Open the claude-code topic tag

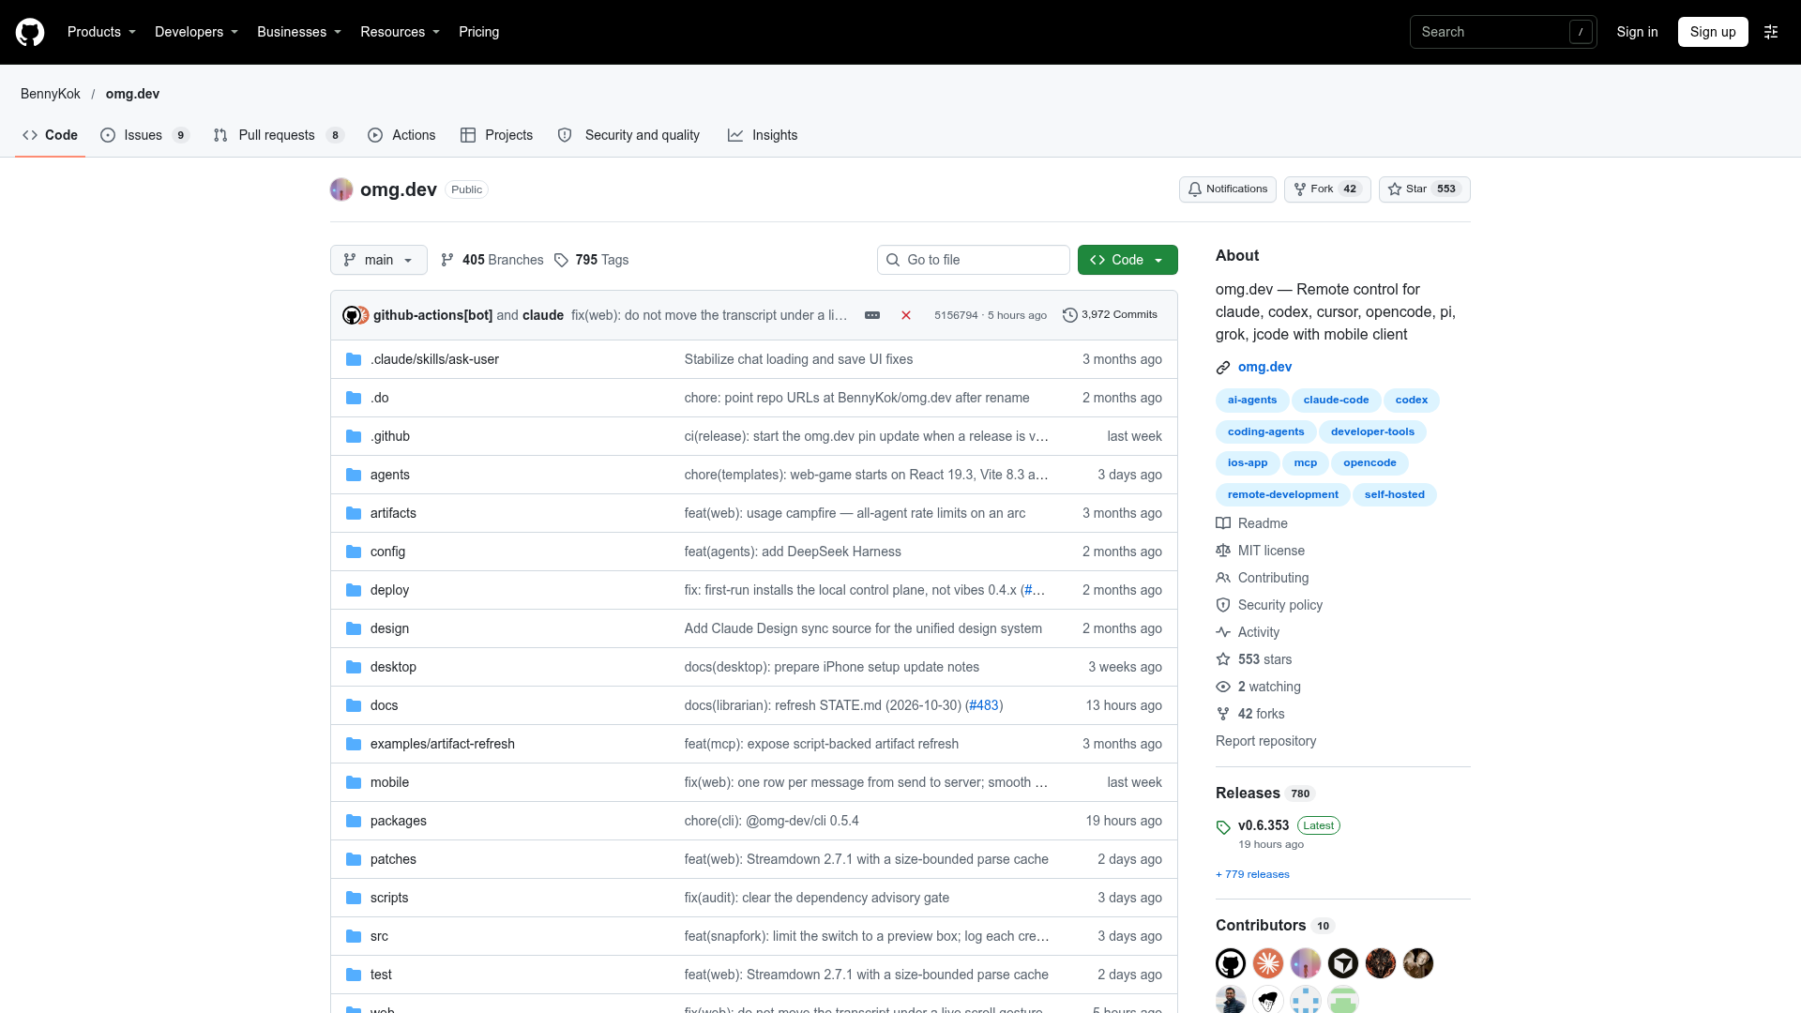tap(1336, 400)
